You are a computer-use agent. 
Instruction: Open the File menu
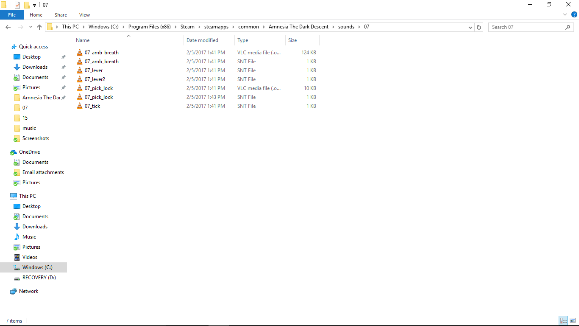point(12,15)
